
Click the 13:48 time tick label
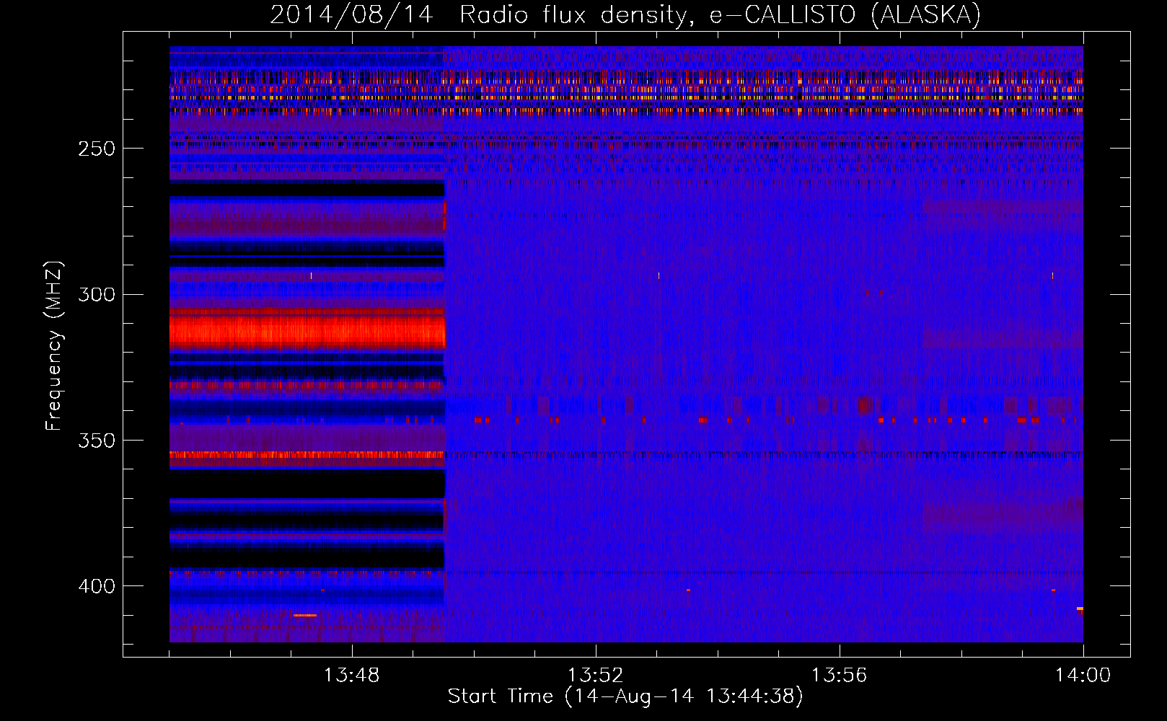coord(352,676)
